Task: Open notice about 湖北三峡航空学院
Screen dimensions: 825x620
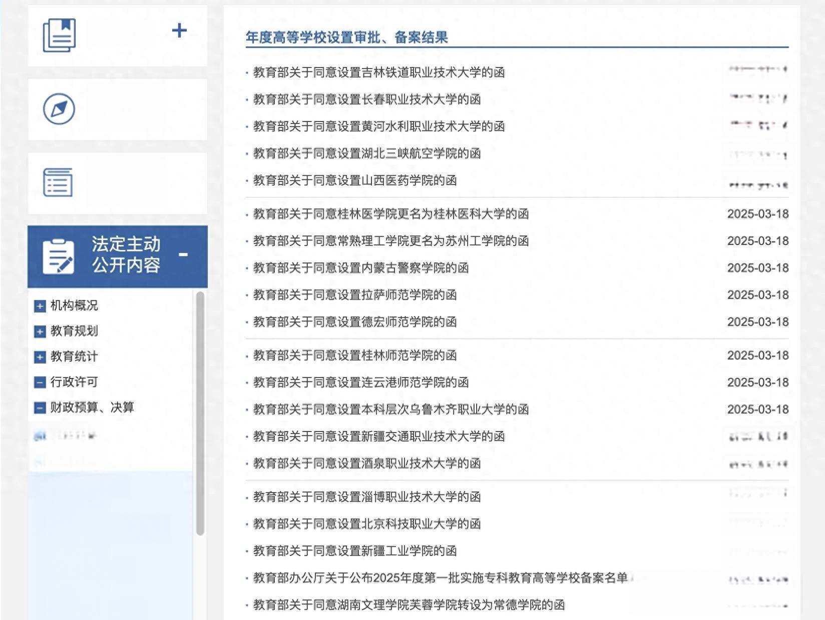Action: [367, 153]
